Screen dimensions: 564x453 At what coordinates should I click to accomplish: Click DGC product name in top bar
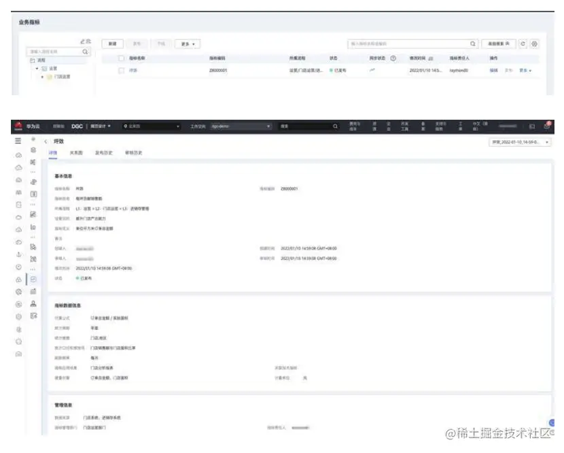coord(77,127)
